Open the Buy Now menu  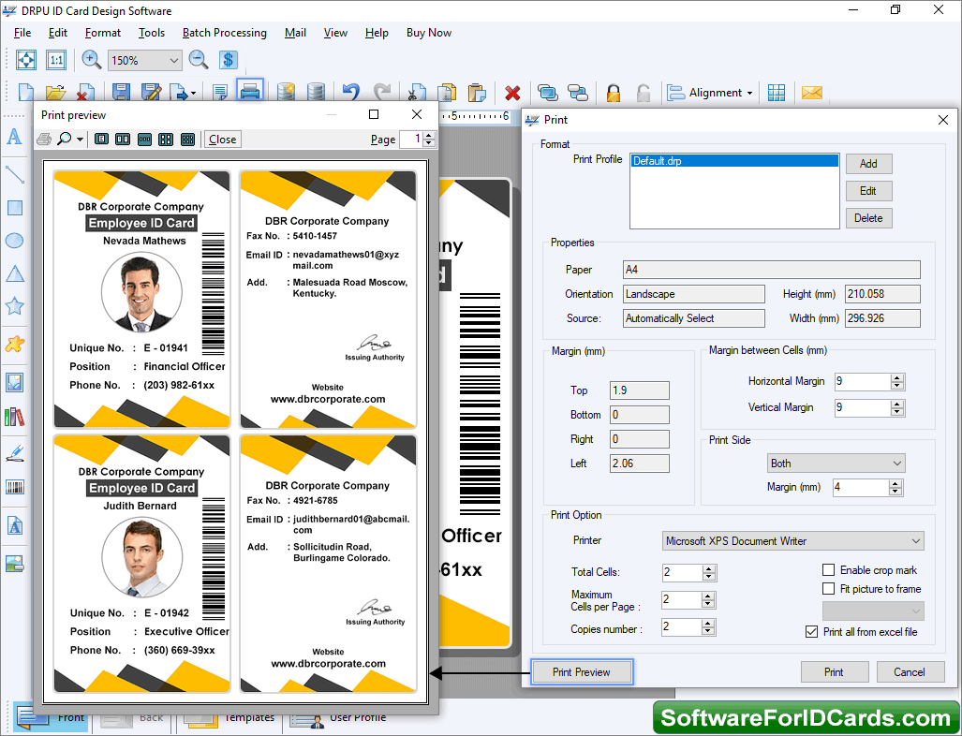(429, 33)
